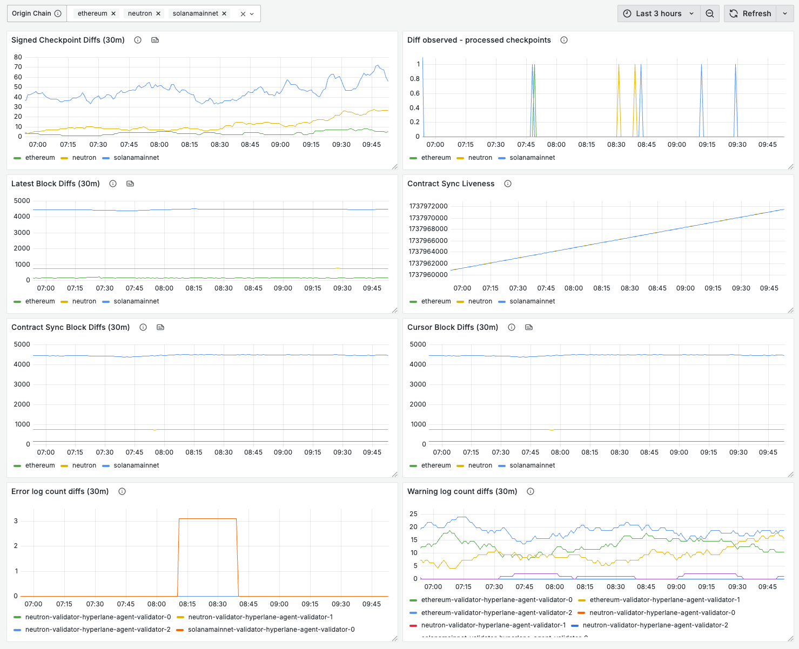
Task: Open Cursor Block Diffs (30m) panel title menu
Action: [x=453, y=327]
